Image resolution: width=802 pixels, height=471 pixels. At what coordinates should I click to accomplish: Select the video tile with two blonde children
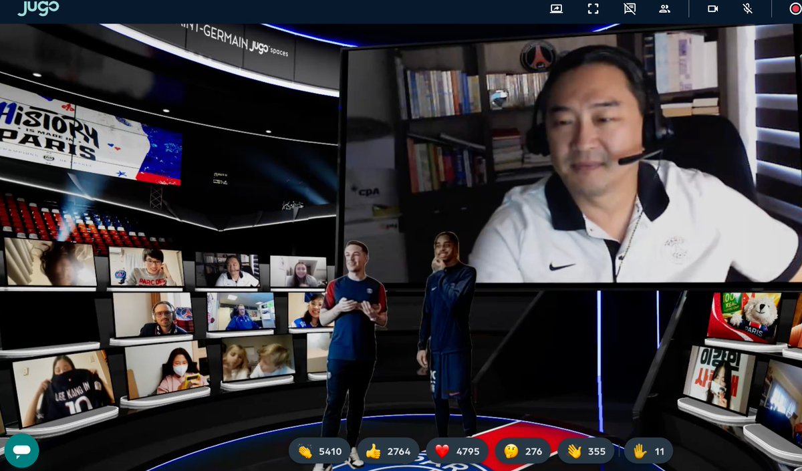pyautogui.click(x=257, y=357)
